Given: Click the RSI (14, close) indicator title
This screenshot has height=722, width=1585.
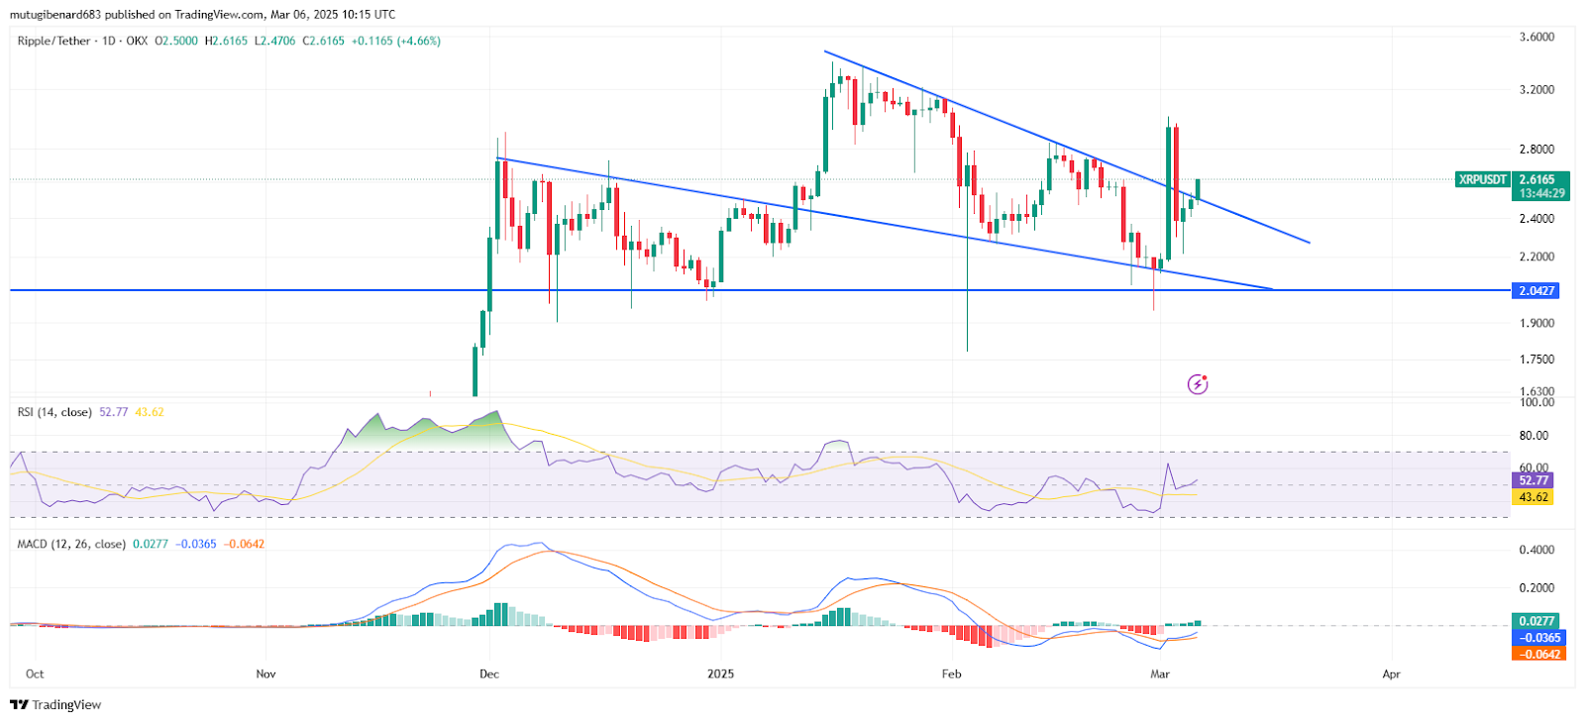Looking at the screenshot, I should click(x=54, y=412).
